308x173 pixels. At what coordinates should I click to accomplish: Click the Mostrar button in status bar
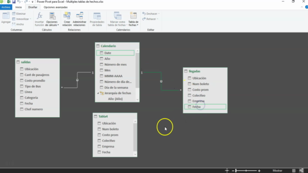point(277,171)
